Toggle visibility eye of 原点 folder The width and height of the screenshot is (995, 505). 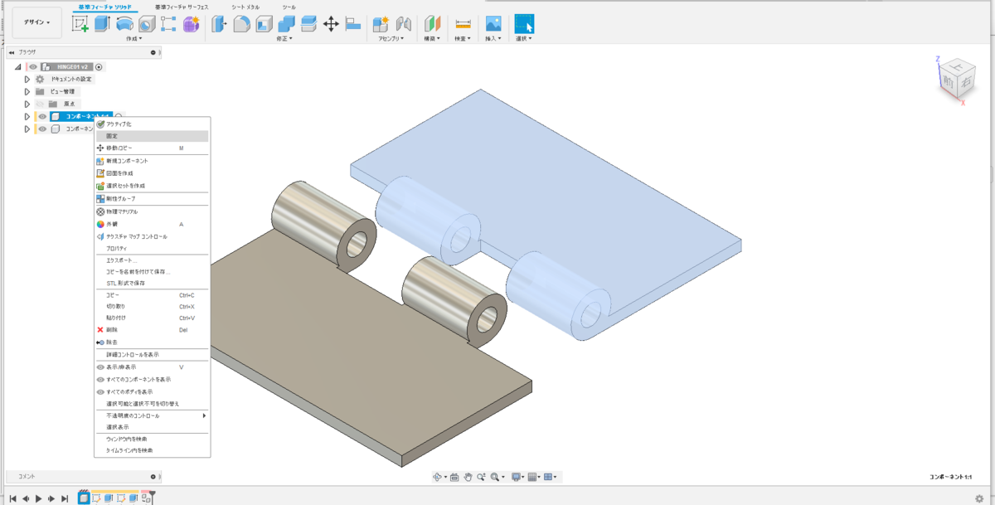coord(40,104)
